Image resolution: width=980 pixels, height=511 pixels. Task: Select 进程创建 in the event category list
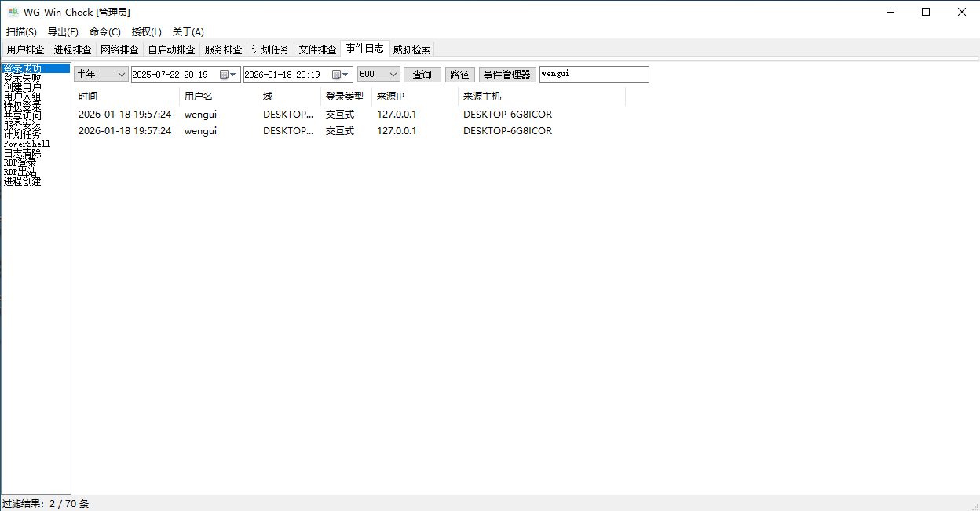click(x=22, y=181)
